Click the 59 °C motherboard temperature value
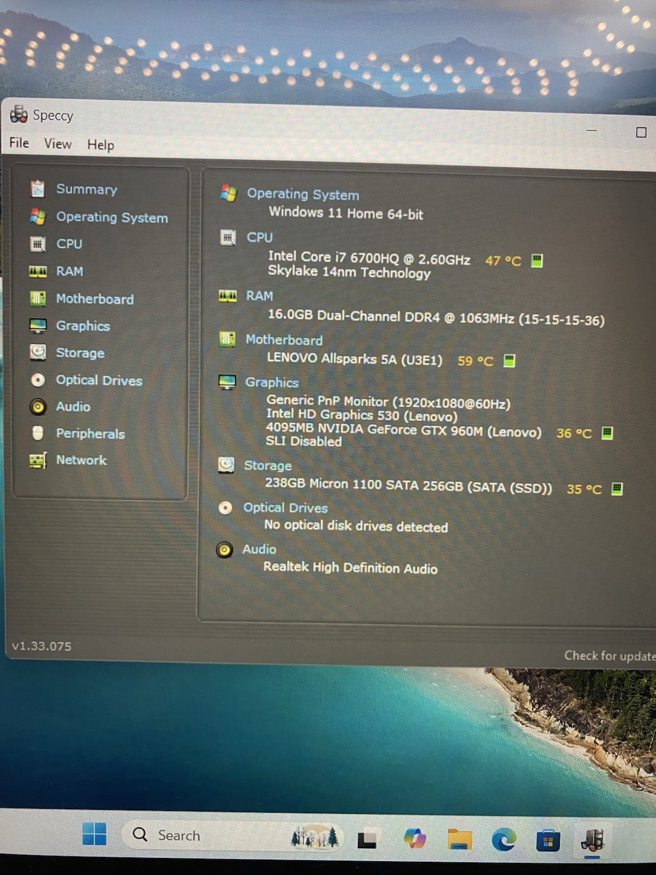The height and width of the screenshot is (875, 656). point(475,361)
